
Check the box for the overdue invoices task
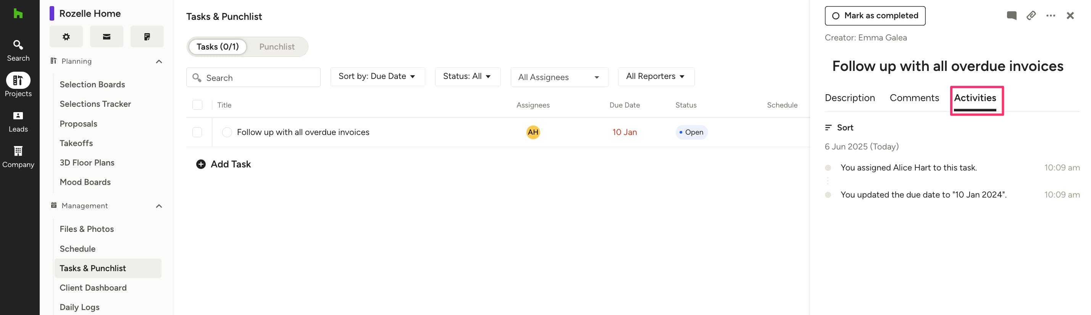click(197, 132)
